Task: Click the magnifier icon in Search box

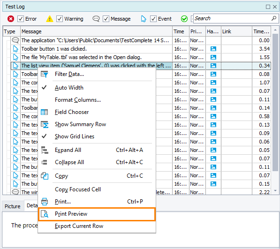Action: (x=274, y=18)
